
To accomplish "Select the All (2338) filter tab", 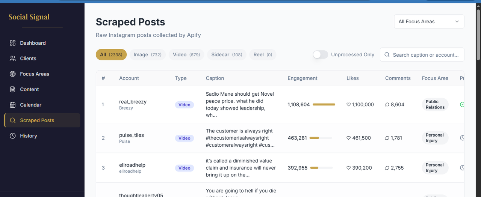I will (111, 55).
